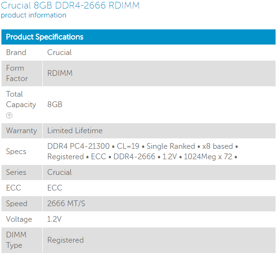This screenshot has width=277, height=254.
Task: Select the 1.2V voltage value
Action: click(x=54, y=219)
